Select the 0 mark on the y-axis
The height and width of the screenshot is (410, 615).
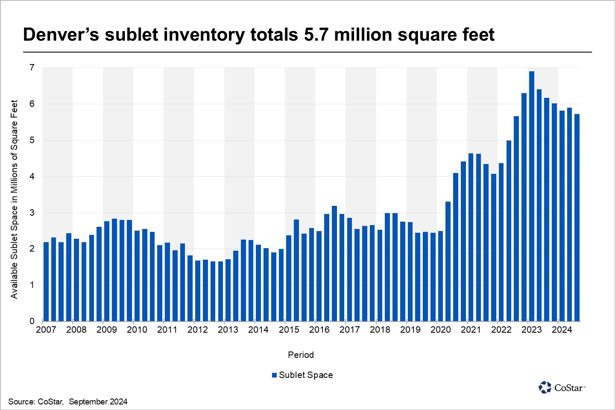32,321
